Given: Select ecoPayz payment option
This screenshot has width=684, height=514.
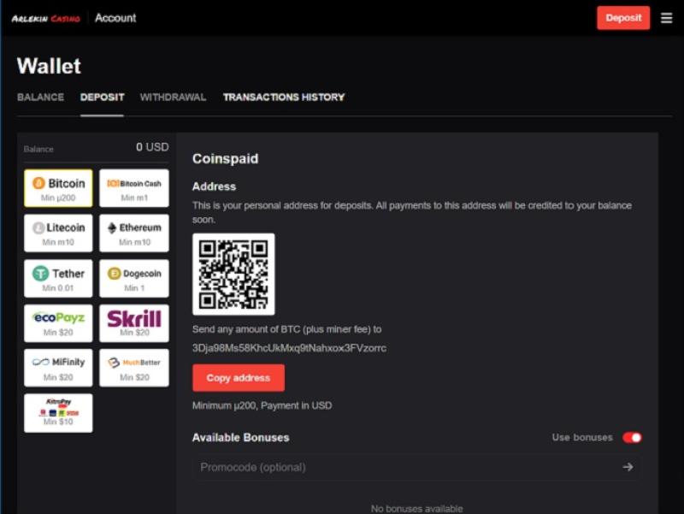Looking at the screenshot, I should (58, 323).
